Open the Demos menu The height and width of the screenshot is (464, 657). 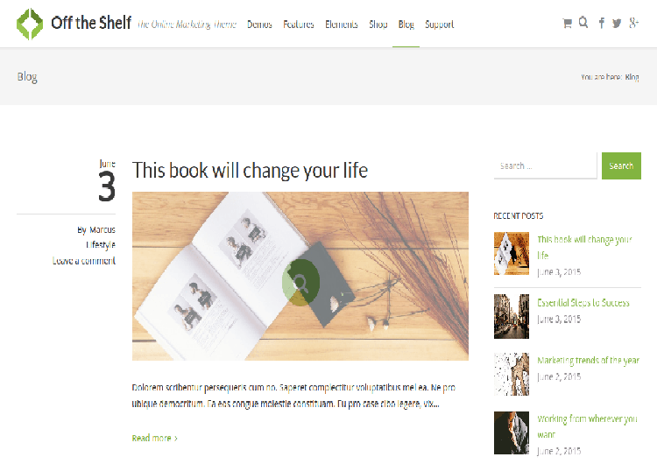click(259, 25)
